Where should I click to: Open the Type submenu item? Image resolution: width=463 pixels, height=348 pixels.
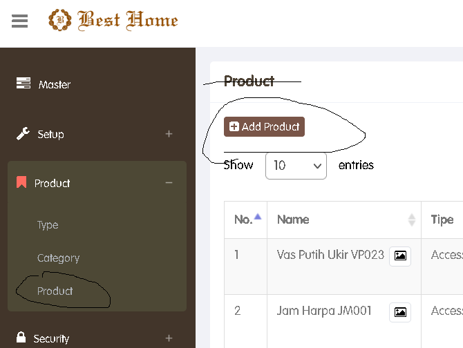click(x=48, y=225)
